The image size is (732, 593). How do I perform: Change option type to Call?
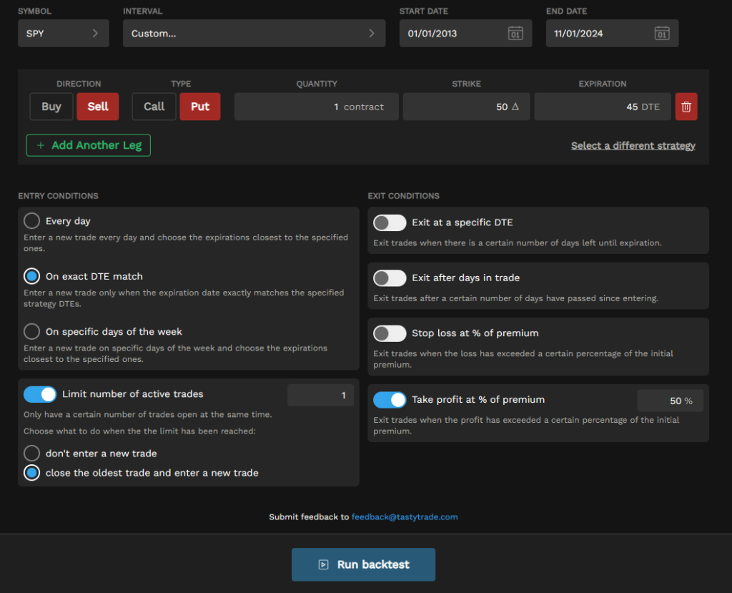point(154,107)
